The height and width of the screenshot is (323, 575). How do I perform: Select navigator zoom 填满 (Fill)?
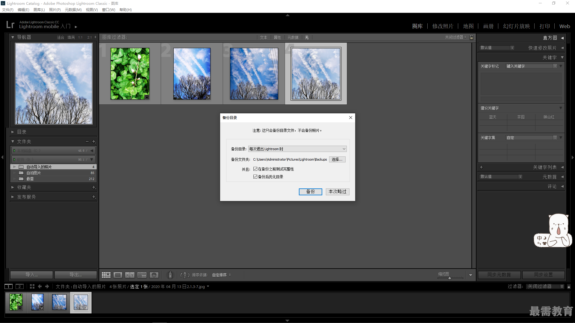[x=71, y=37]
